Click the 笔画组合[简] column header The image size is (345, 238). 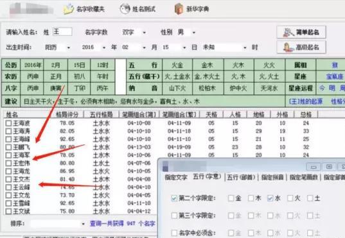[139, 114]
